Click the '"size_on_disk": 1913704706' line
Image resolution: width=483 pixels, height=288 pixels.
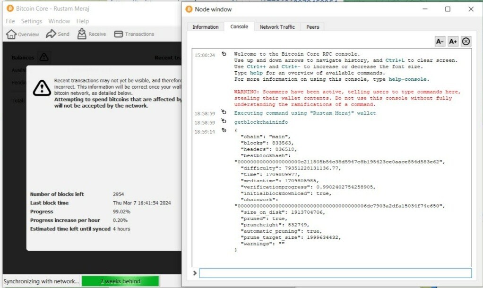click(283, 212)
